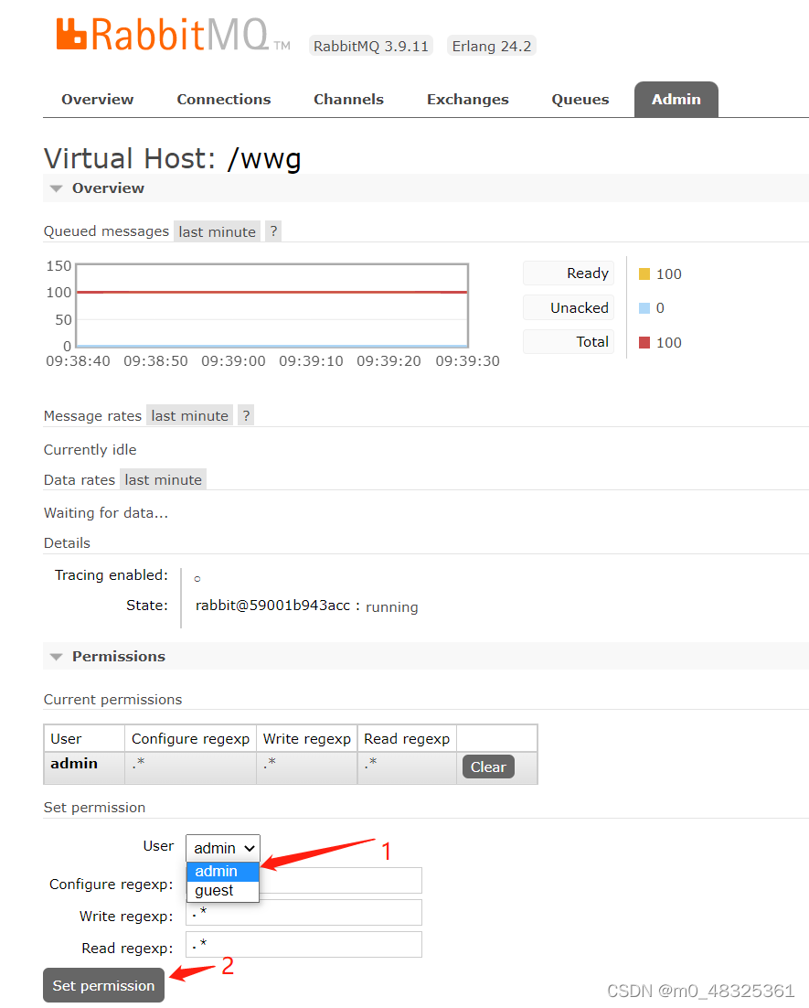Click the 'Virtual Host: /wwg' heading

(x=172, y=158)
